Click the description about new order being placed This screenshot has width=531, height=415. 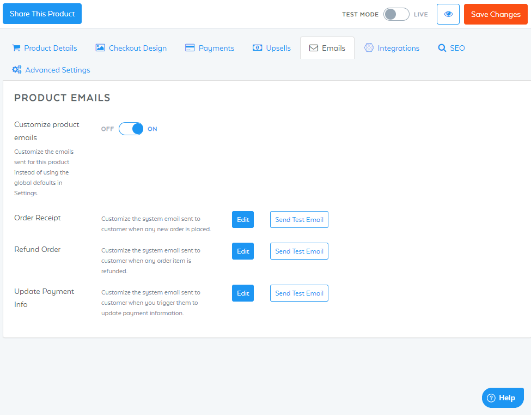pos(156,224)
